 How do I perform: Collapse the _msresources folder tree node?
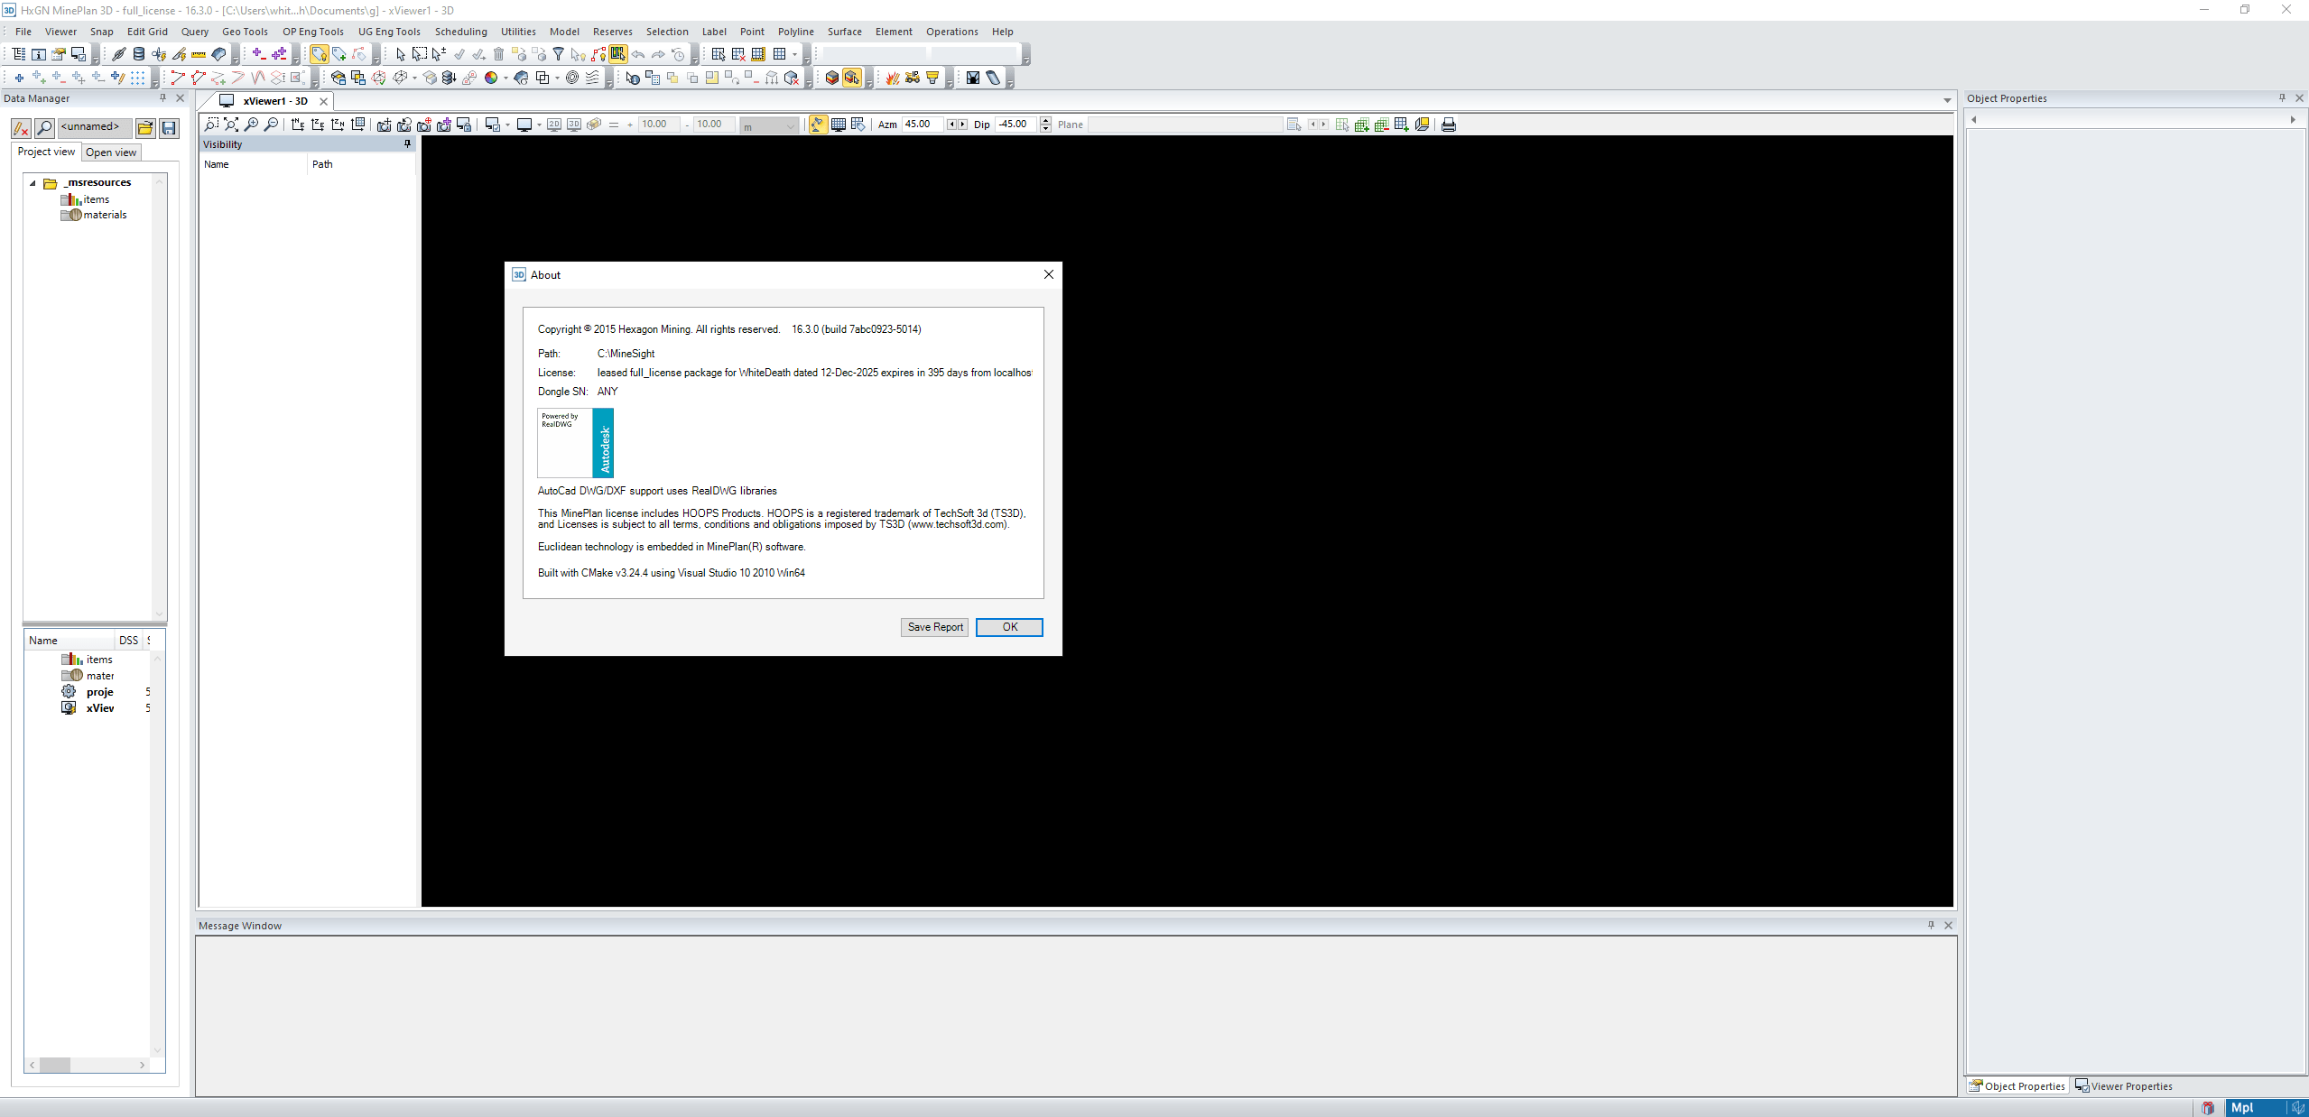click(32, 183)
